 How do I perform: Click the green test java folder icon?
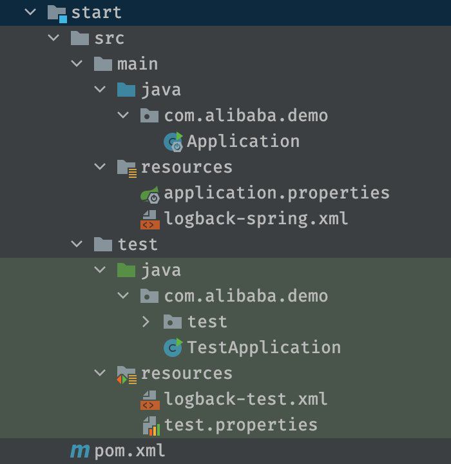coord(126,270)
